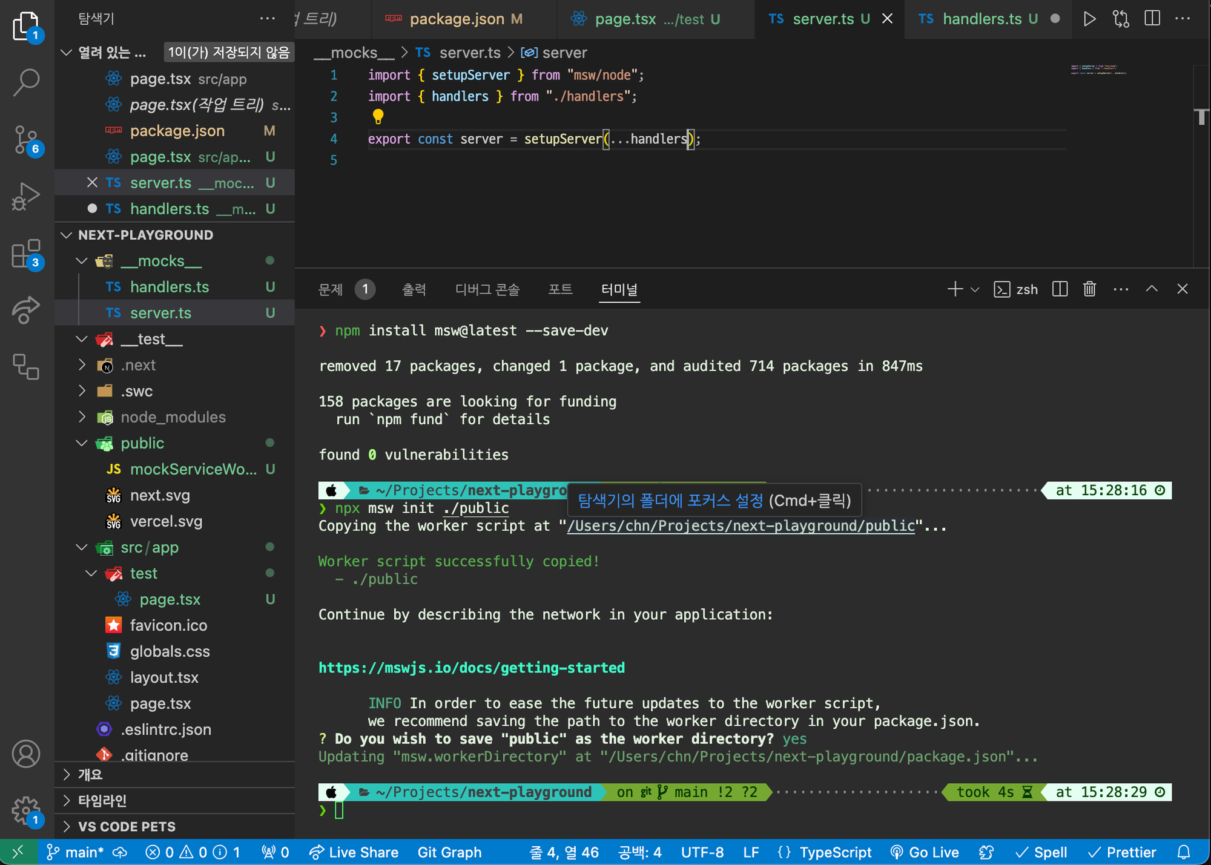Collapse the public folder
Viewport: 1211px width, 865px height.
[82, 443]
